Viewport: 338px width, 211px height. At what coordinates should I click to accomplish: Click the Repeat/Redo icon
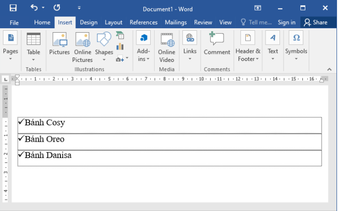[x=57, y=8]
